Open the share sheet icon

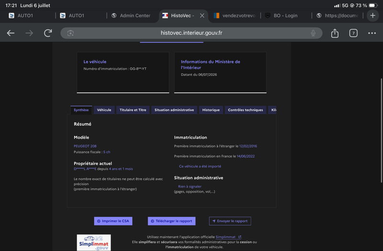(x=335, y=33)
